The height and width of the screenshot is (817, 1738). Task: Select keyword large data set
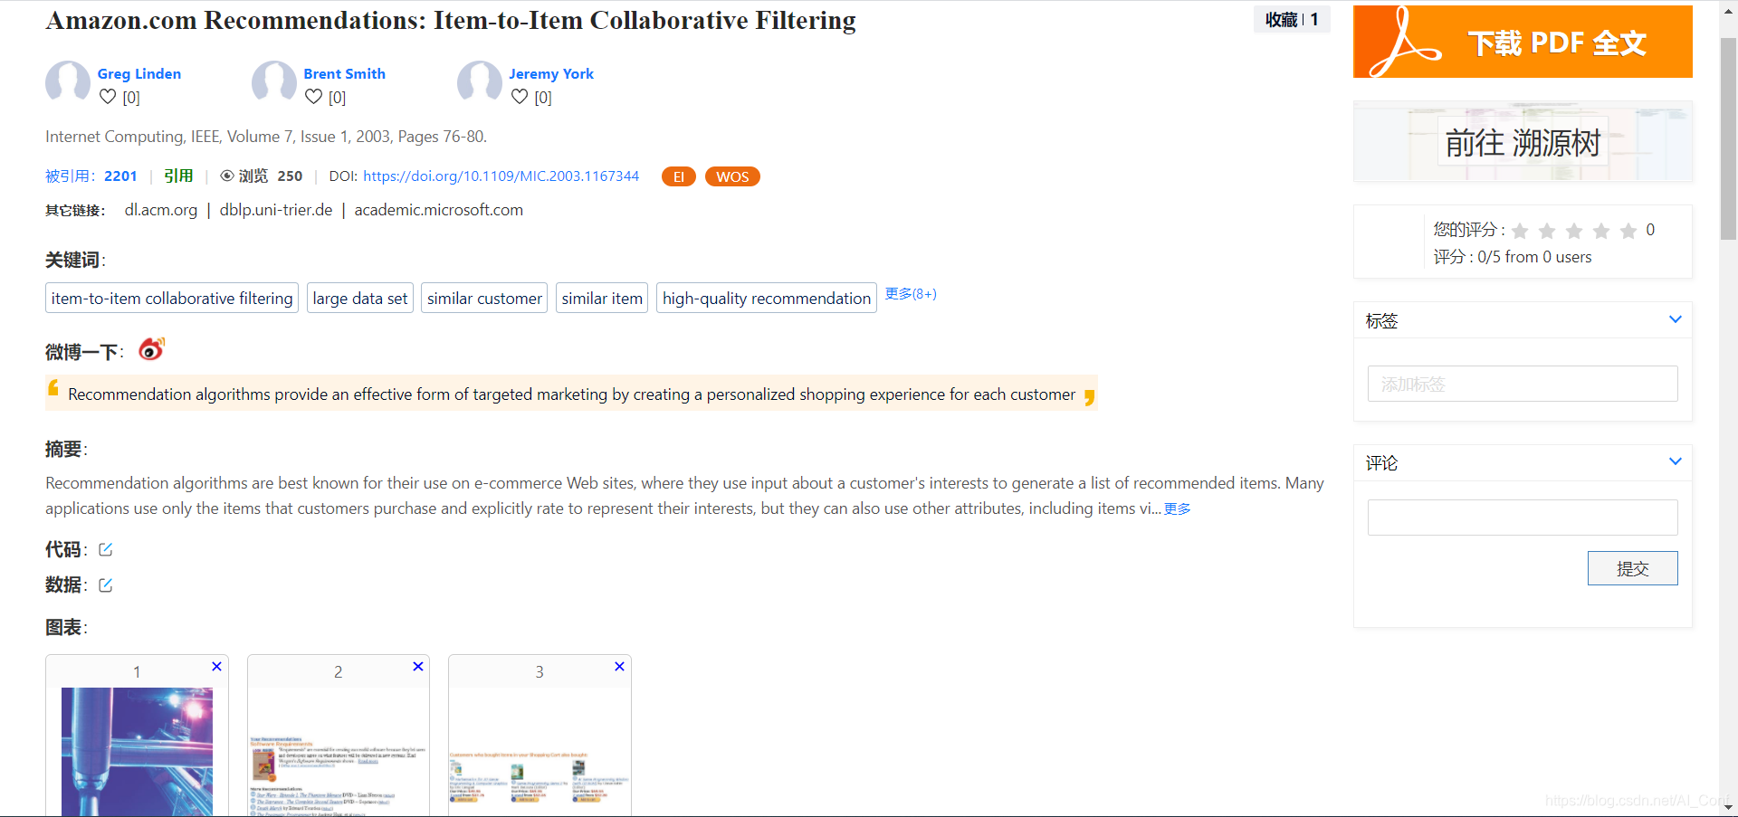360,298
